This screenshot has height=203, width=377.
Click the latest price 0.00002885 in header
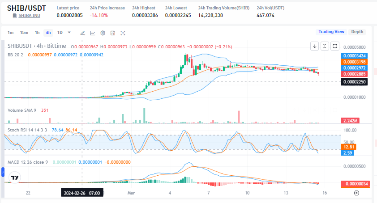69,15
